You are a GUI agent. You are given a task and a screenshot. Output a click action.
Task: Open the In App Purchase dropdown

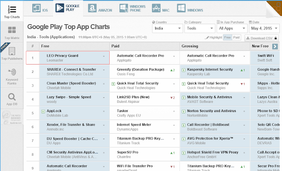[x=232, y=28]
